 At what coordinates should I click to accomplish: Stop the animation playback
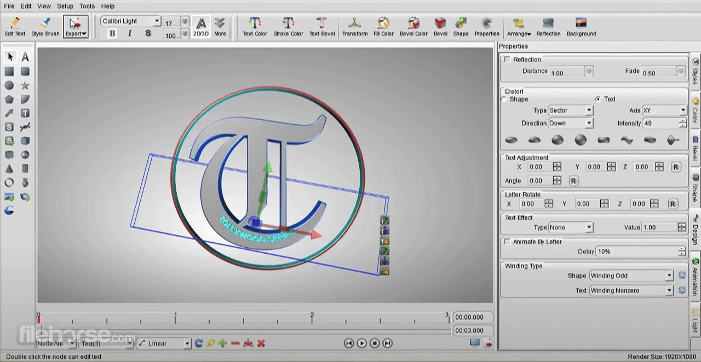375,343
